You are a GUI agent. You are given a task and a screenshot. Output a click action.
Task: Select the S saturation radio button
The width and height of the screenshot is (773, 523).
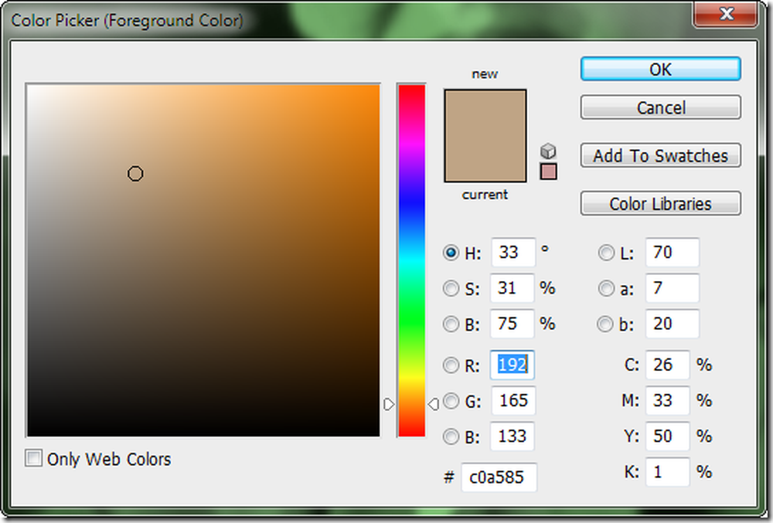click(x=451, y=288)
